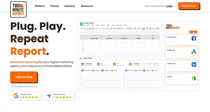210x112 pixels.
Task: Click the Login link
Action: click(169, 6)
